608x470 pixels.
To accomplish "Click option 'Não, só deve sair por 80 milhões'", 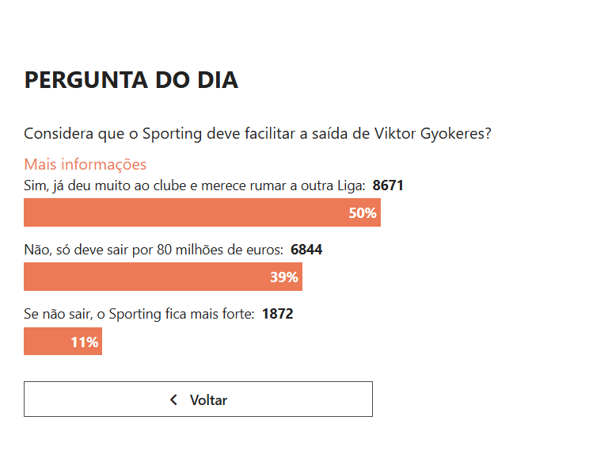I will click(x=154, y=250).
